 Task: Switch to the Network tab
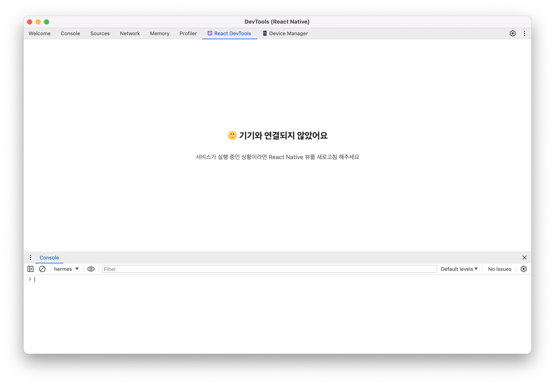point(130,33)
